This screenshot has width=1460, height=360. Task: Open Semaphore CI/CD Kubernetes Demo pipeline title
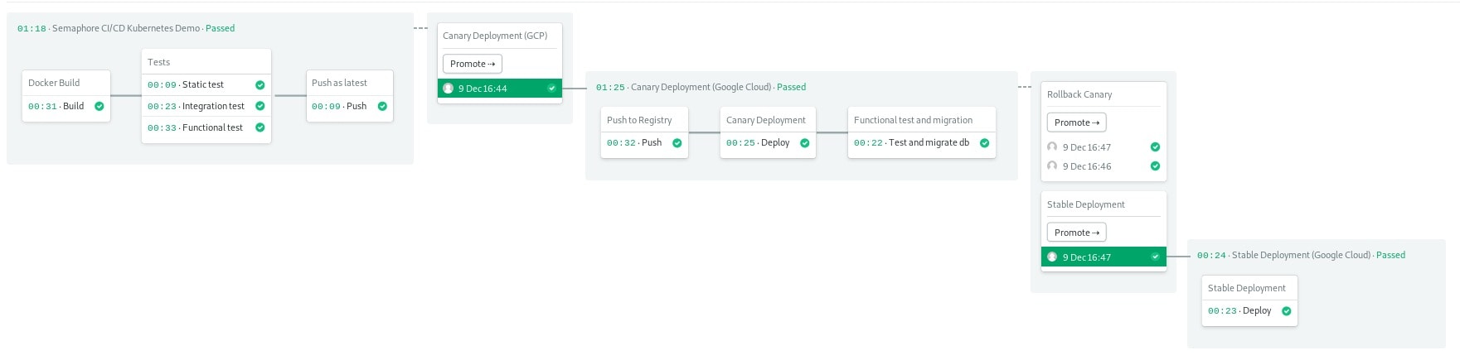125,29
